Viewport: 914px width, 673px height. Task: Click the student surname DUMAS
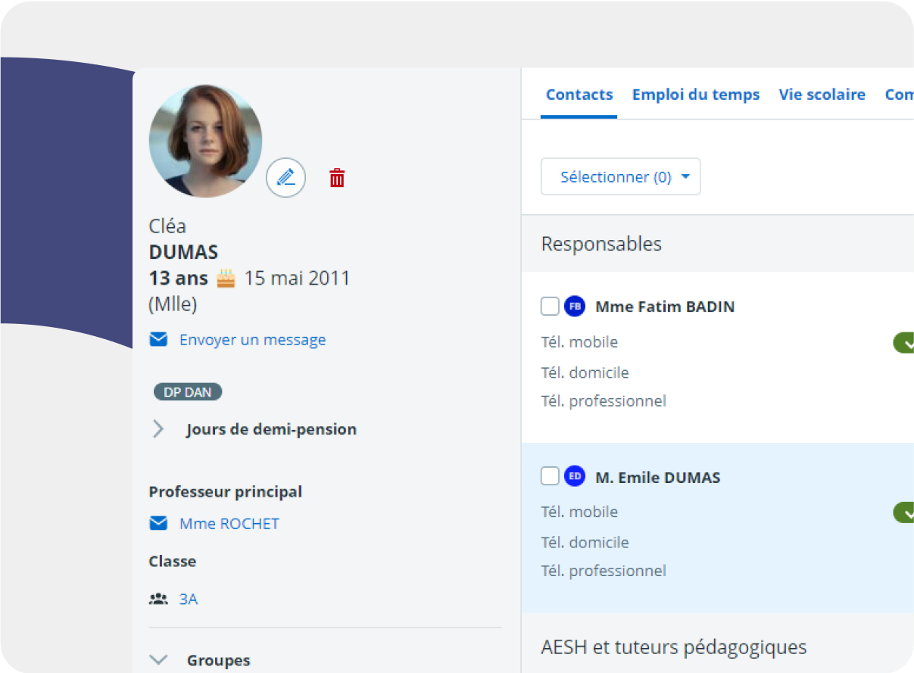pyautogui.click(x=183, y=252)
